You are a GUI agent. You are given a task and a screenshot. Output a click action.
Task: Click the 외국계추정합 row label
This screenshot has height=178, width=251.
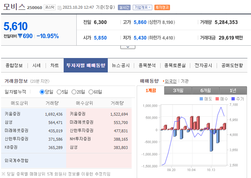[x=17, y=161]
